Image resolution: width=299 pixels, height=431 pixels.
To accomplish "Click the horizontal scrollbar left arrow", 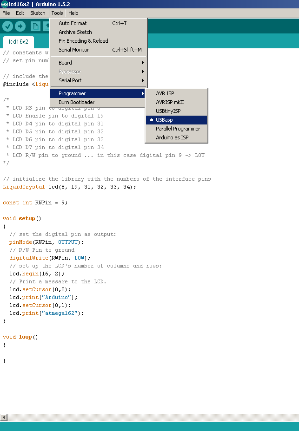I will coord(4,417).
